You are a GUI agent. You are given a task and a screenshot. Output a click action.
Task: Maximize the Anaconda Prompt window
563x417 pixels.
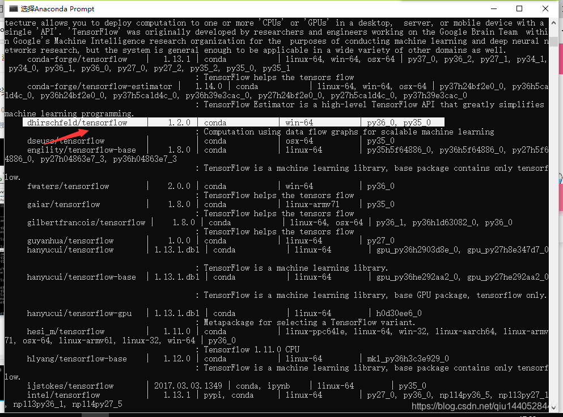click(x=519, y=9)
